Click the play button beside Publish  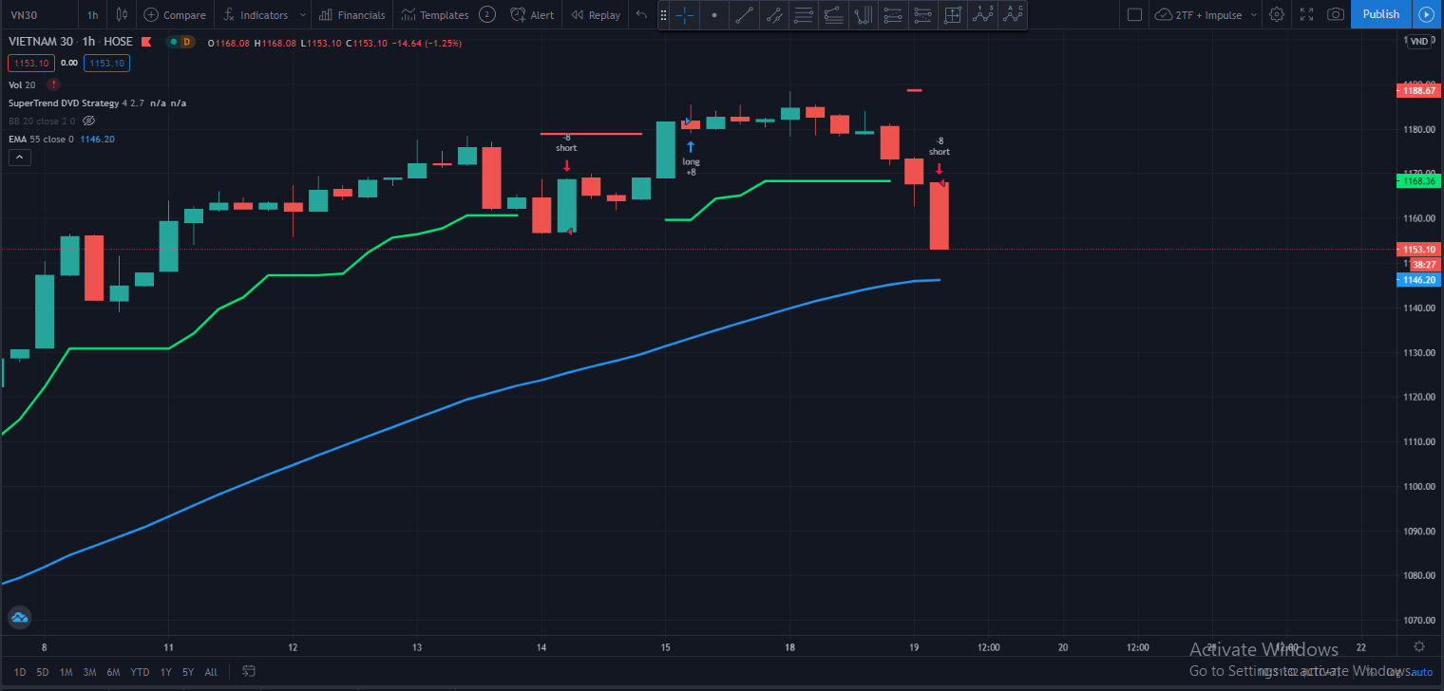click(x=1425, y=14)
